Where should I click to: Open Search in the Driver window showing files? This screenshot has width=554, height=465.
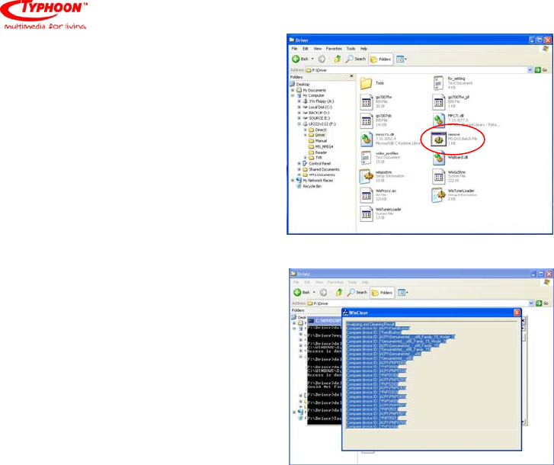click(356, 59)
